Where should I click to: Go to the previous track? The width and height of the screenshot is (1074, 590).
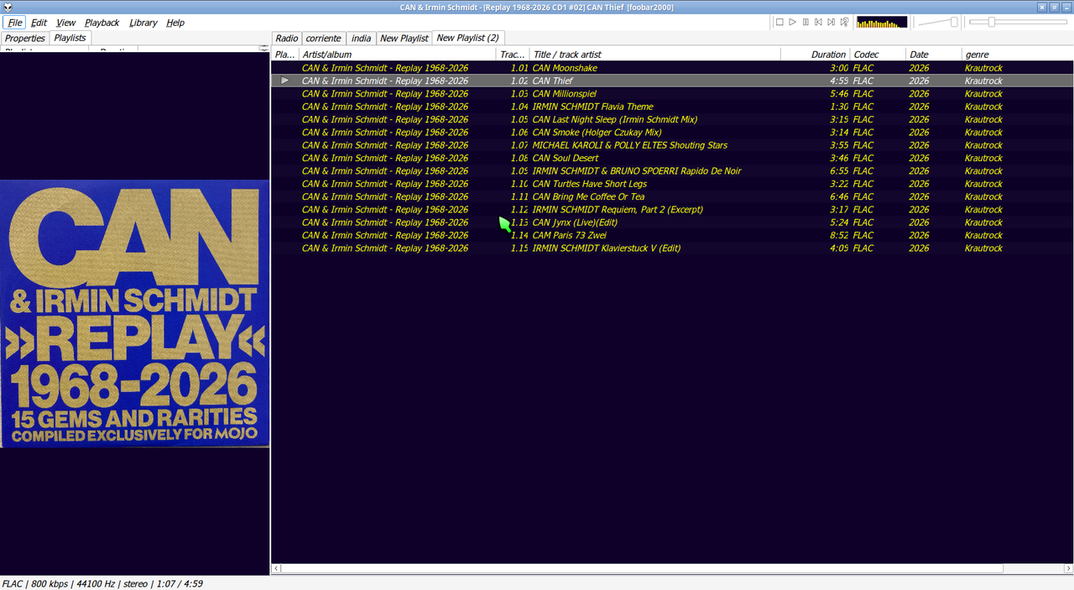tap(818, 23)
